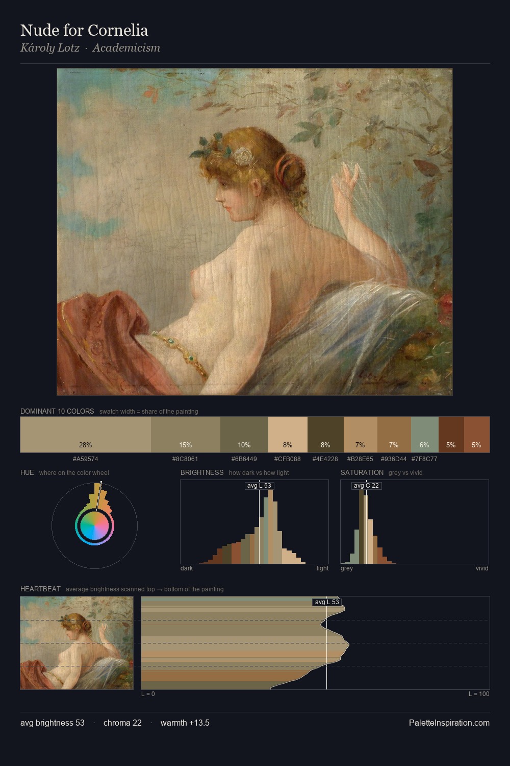
Task: Click the 'warmth +13.5' footer stat
Action: click(185, 723)
